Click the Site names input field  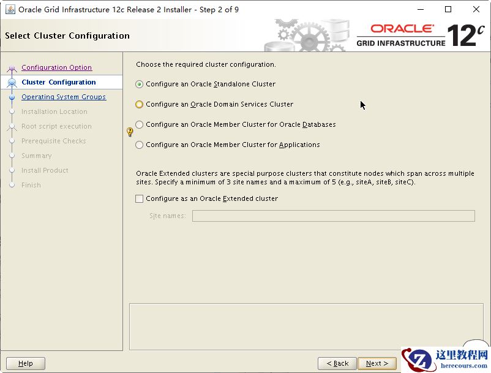pos(334,216)
